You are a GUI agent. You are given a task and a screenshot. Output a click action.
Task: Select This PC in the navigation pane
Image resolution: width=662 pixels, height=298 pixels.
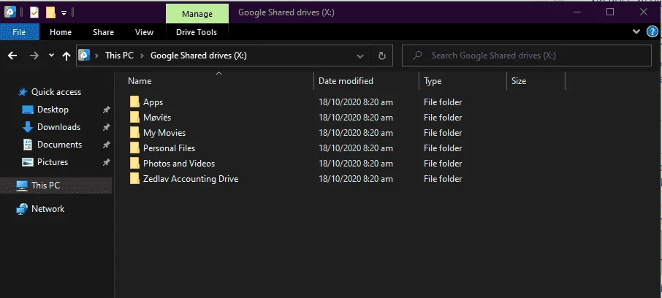pos(45,185)
